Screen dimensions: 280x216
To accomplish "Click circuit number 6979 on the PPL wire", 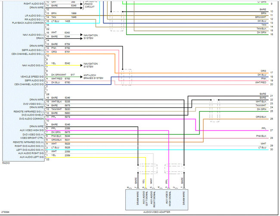I will (x=67, y=117).
